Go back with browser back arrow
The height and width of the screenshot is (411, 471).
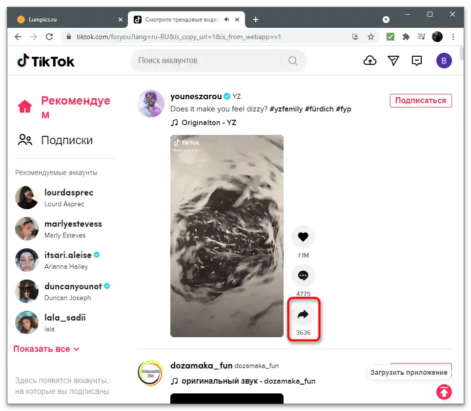pos(18,37)
